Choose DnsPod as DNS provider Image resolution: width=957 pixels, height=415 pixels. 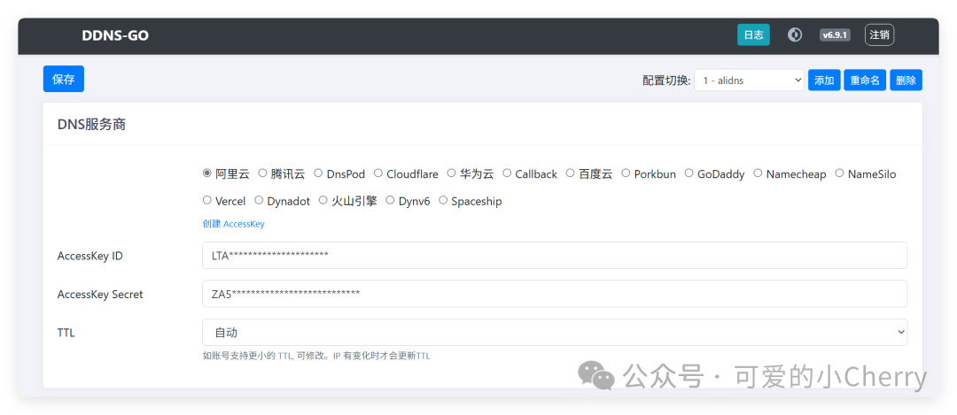click(x=318, y=173)
